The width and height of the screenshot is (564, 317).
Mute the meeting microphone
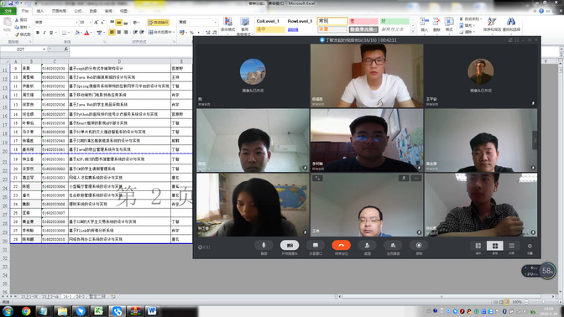[264, 246]
